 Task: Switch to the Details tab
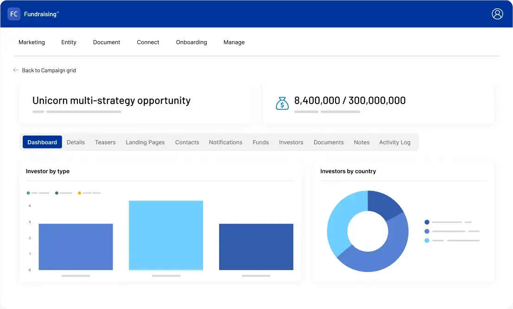point(76,142)
